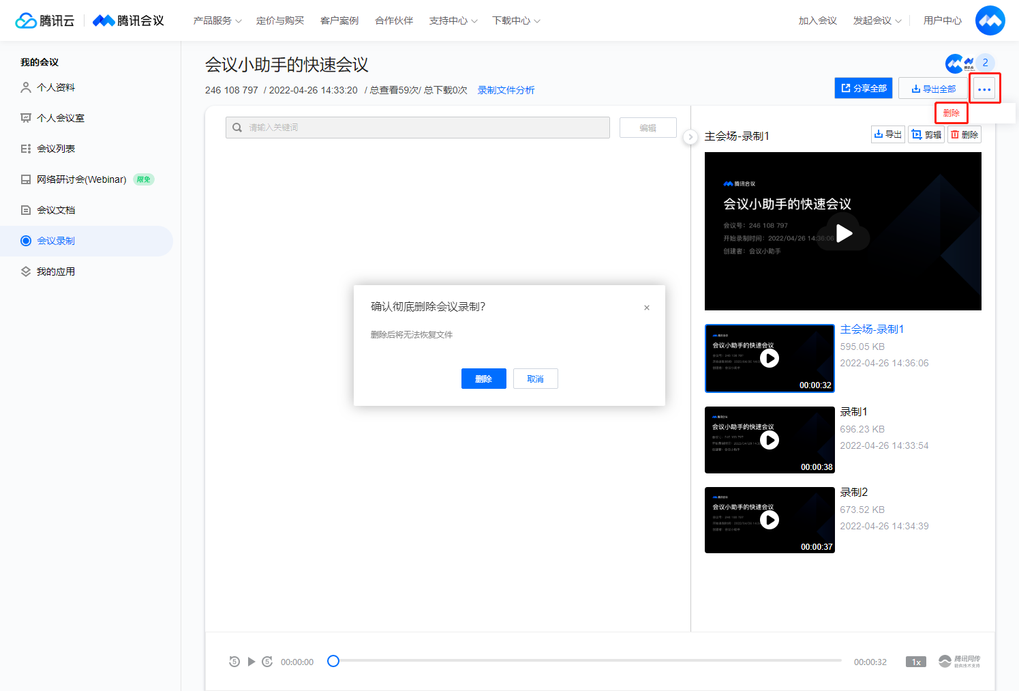Click the total duration 00:00:32 label

coord(870,662)
